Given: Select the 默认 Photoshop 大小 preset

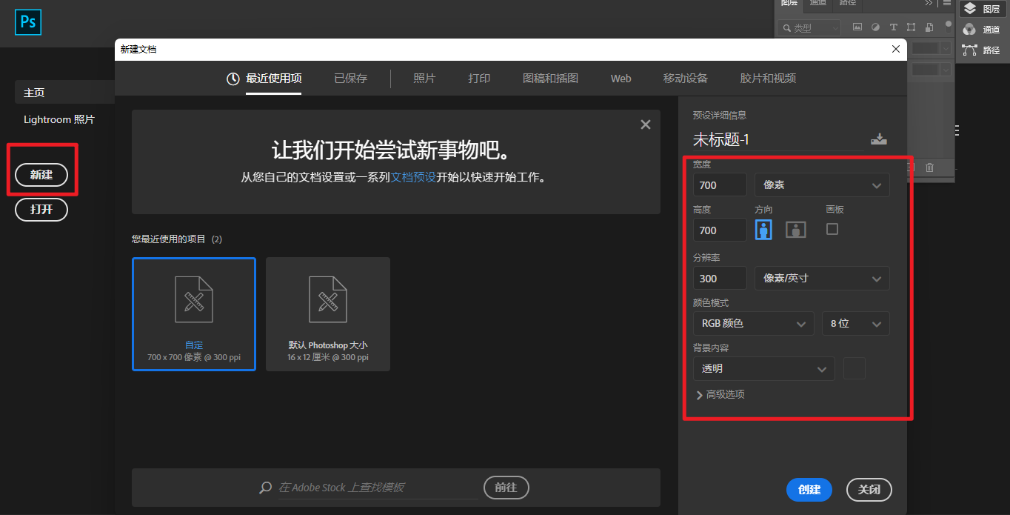Looking at the screenshot, I should 328,314.
